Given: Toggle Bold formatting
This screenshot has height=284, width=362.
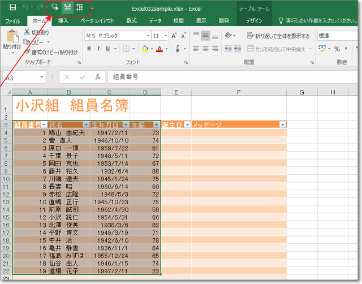Looking at the screenshot, I should pyautogui.click(x=89, y=49).
